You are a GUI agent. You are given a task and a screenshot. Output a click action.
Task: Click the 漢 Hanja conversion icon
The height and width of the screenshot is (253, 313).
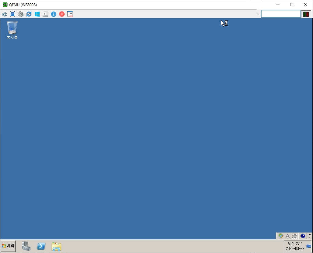click(x=294, y=236)
